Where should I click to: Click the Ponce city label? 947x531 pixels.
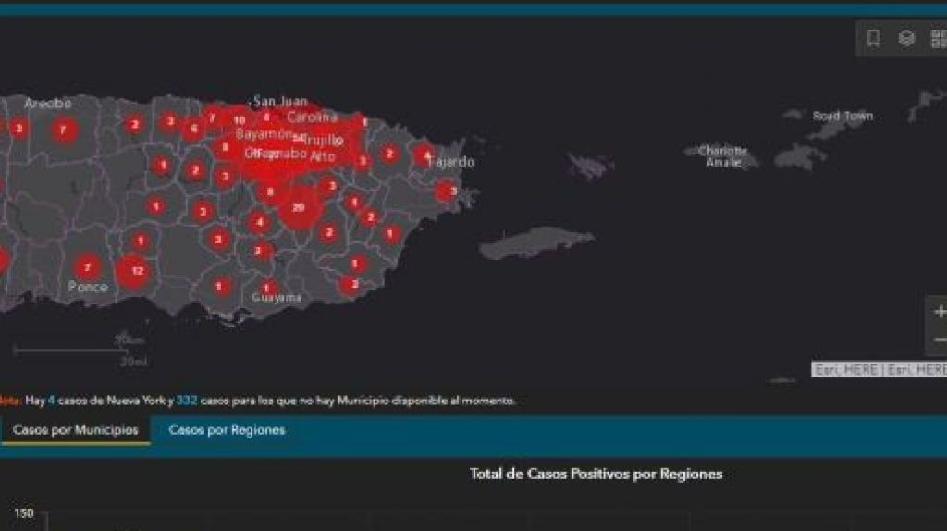(88, 287)
